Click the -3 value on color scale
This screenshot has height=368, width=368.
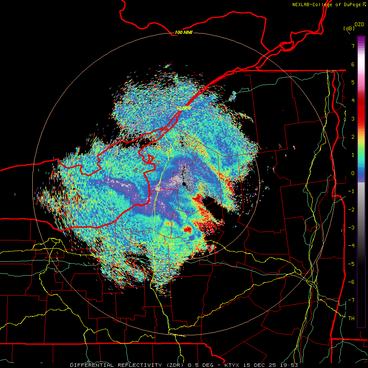(x=351, y=228)
